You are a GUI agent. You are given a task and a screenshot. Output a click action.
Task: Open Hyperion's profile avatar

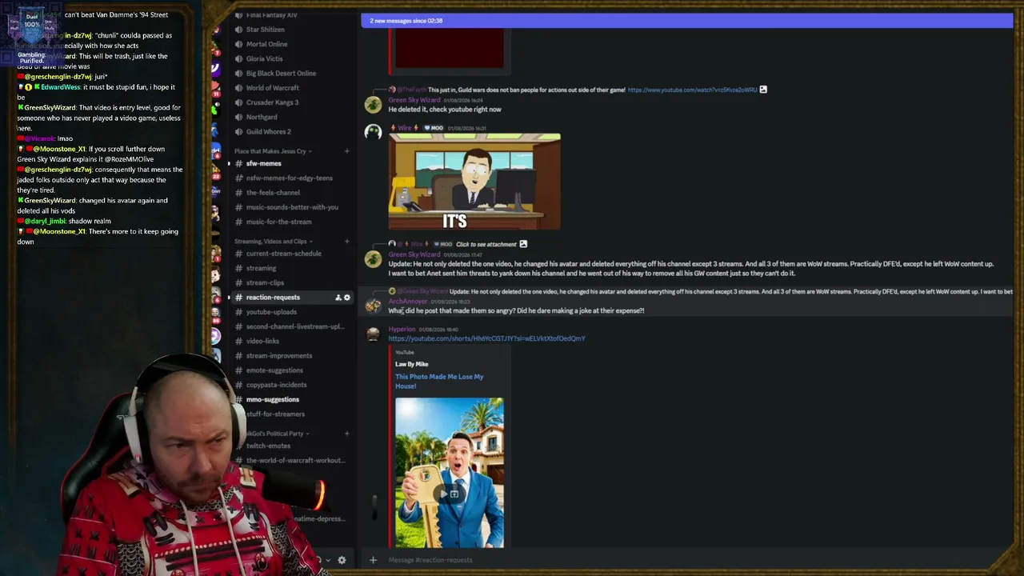(x=373, y=334)
